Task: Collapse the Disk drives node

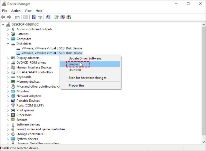Action: 8,44
